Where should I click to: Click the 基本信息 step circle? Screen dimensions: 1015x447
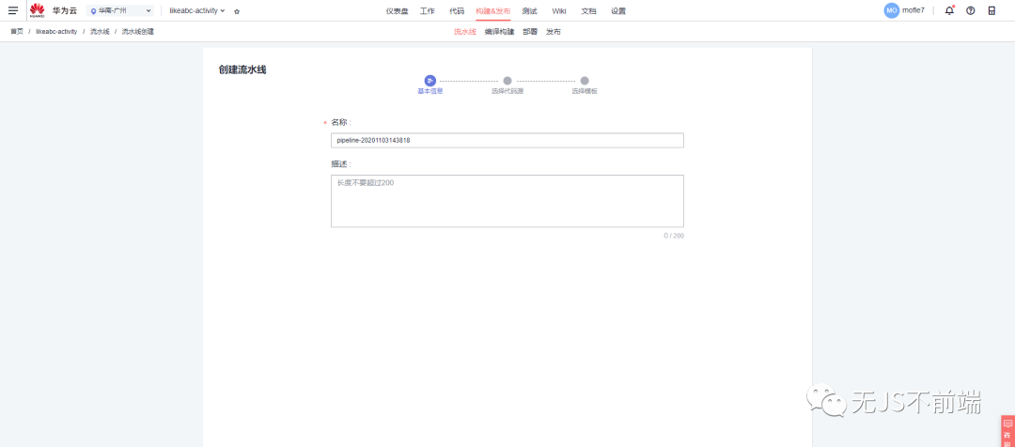click(429, 80)
